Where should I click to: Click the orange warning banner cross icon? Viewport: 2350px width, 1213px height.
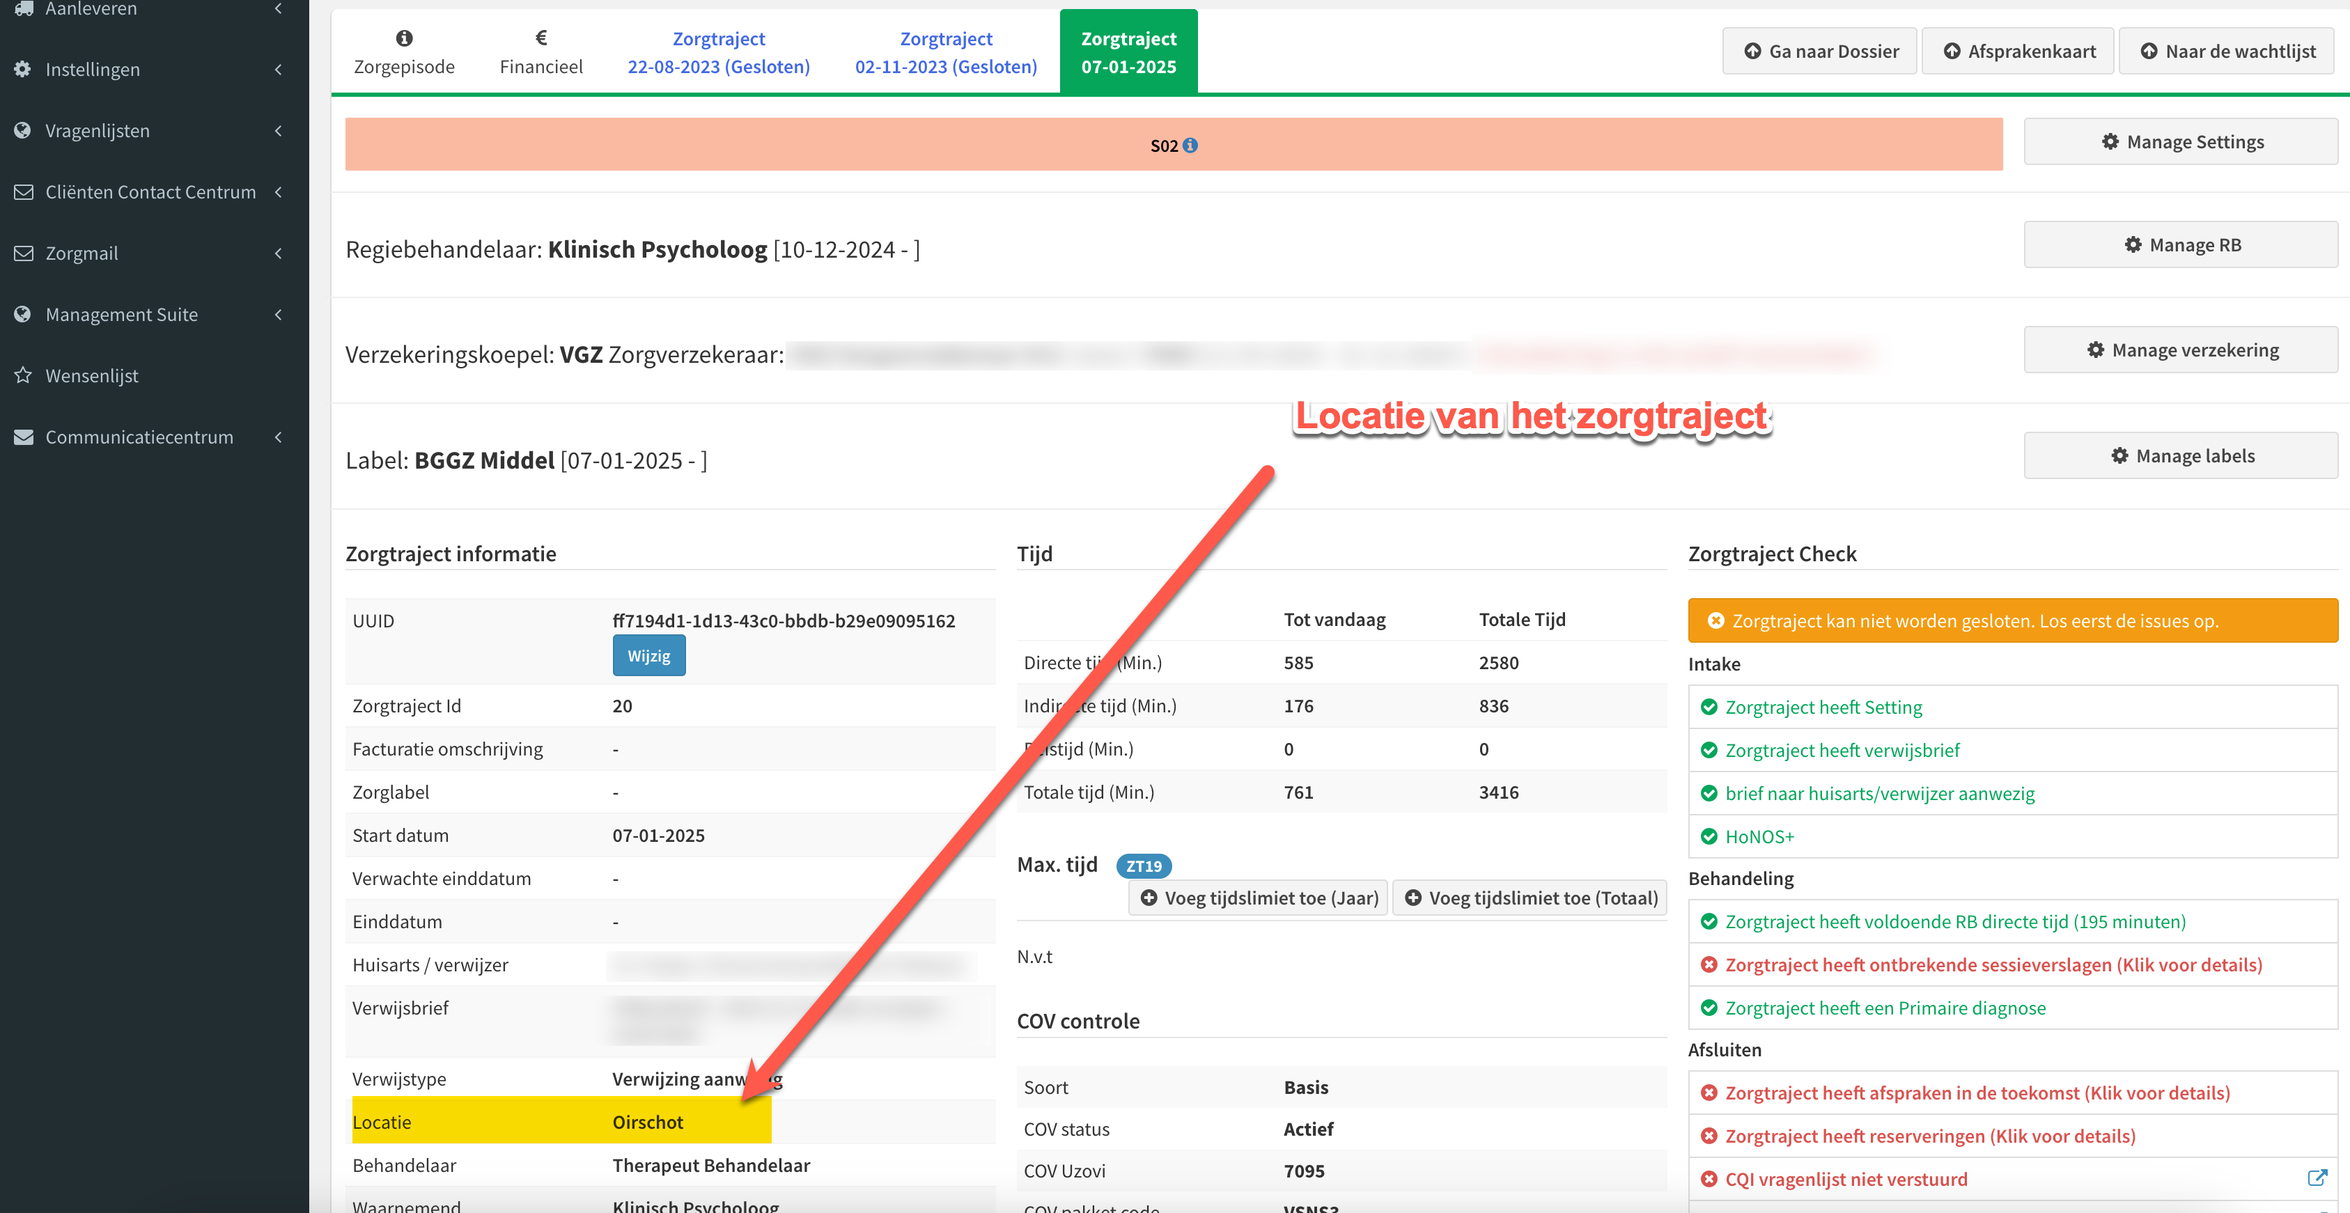coord(1715,620)
